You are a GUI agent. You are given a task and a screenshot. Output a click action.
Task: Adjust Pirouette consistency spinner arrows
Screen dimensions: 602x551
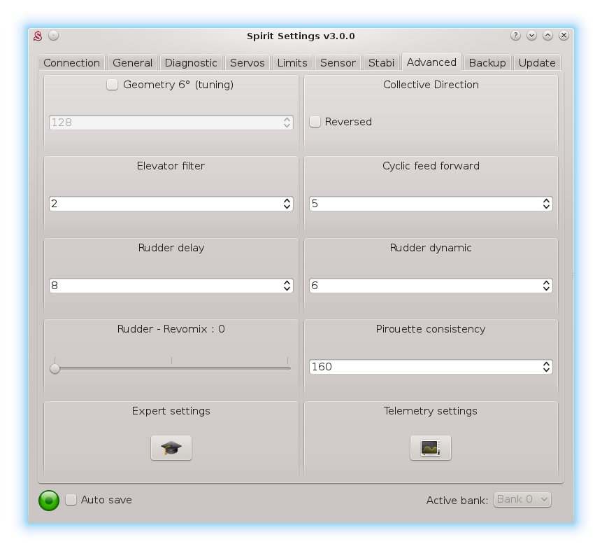click(x=546, y=367)
